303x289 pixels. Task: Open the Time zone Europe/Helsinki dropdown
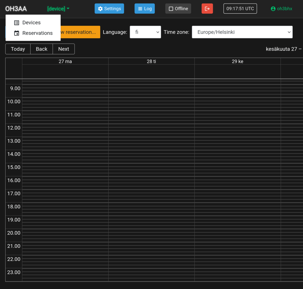click(x=242, y=32)
